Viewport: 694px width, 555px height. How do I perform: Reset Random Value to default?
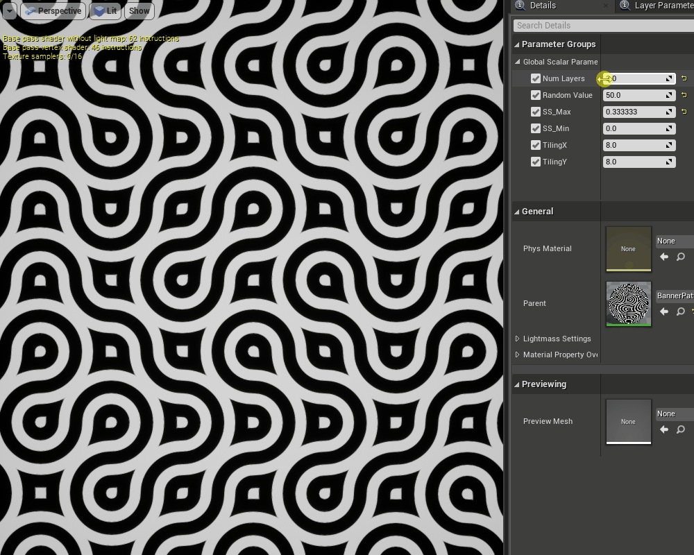pos(684,95)
